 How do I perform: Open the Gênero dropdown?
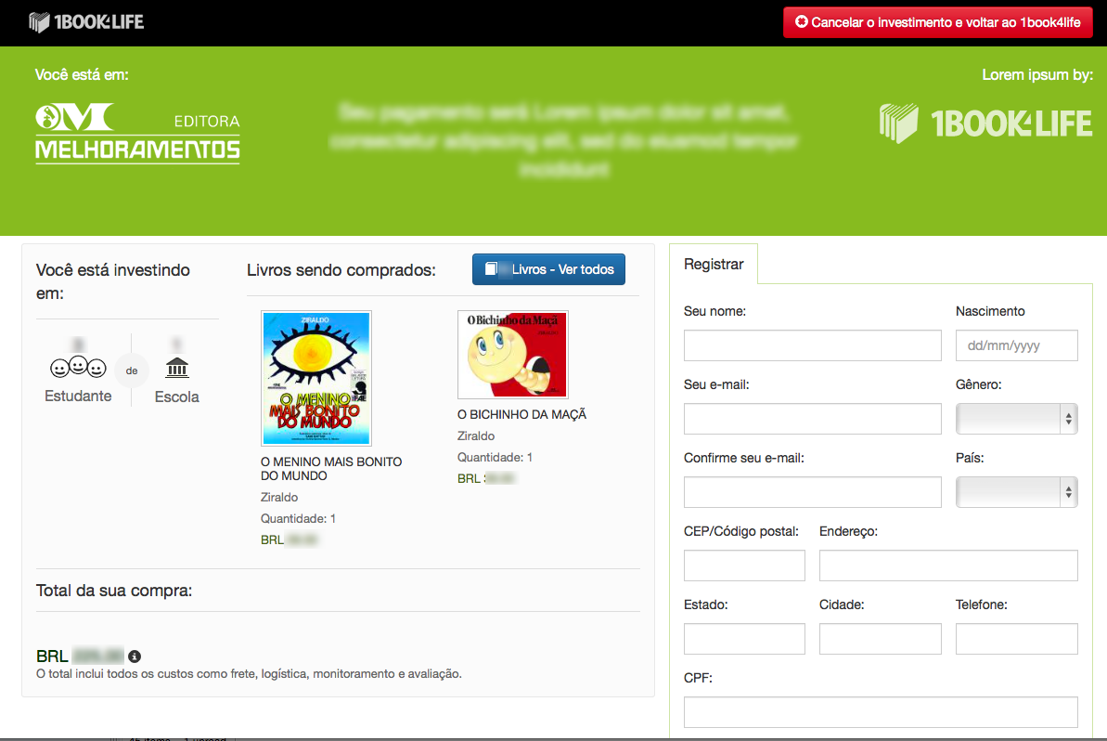click(1017, 419)
